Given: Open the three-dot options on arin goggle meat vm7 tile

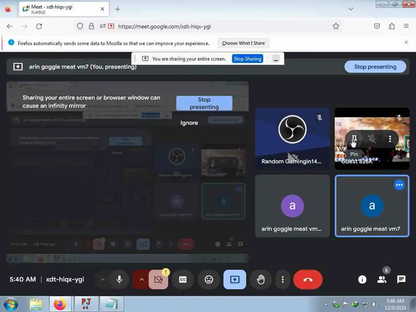Looking at the screenshot, I should (x=399, y=185).
